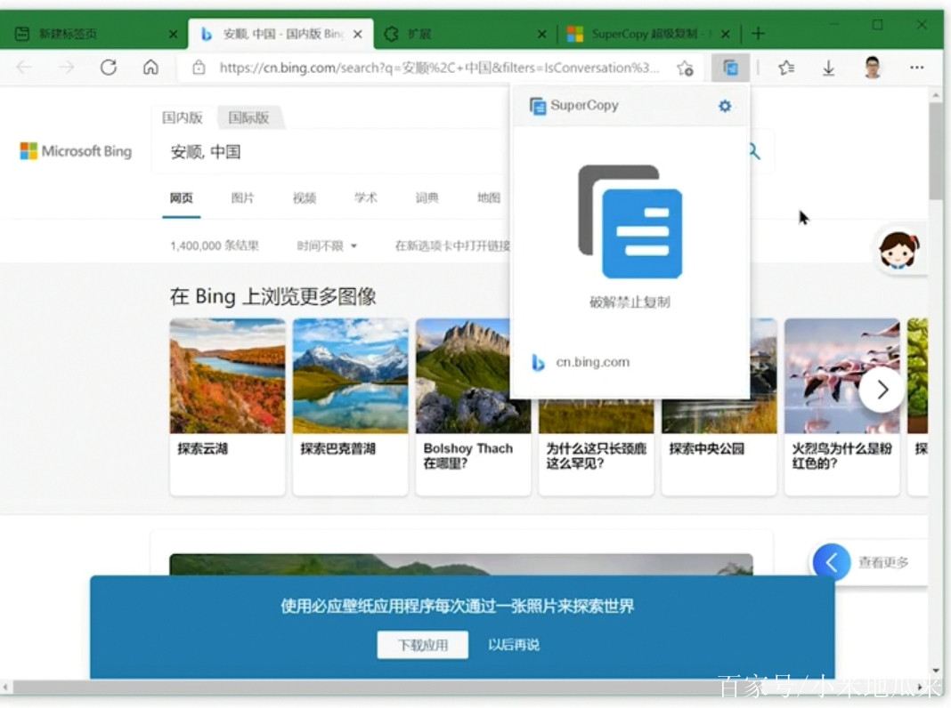Close the SuperCopy tab
The image size is (951, 708).
[726, 34]
